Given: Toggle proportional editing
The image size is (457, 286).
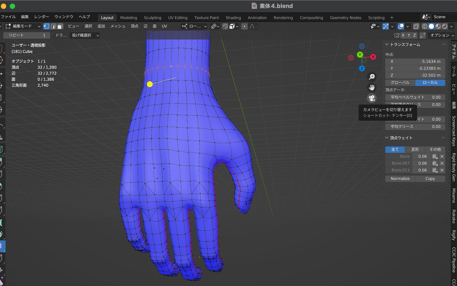Looking at the screenshot, I should point(244,26).
